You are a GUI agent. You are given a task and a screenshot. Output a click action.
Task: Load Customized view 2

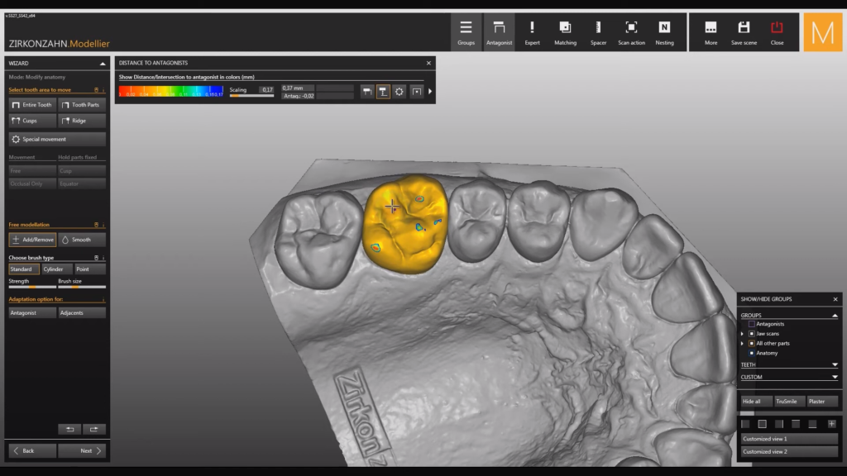tap(789, 452)
